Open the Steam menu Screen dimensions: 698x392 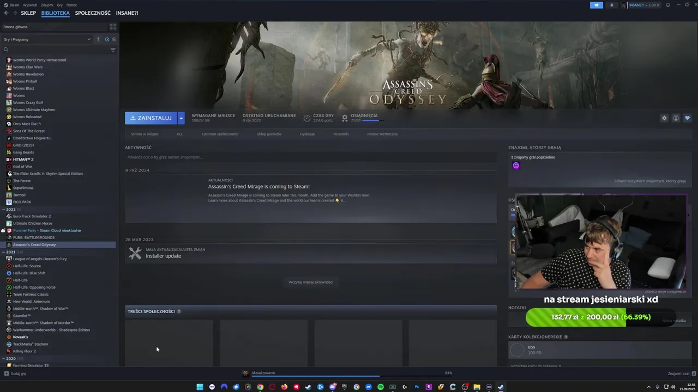11,5
